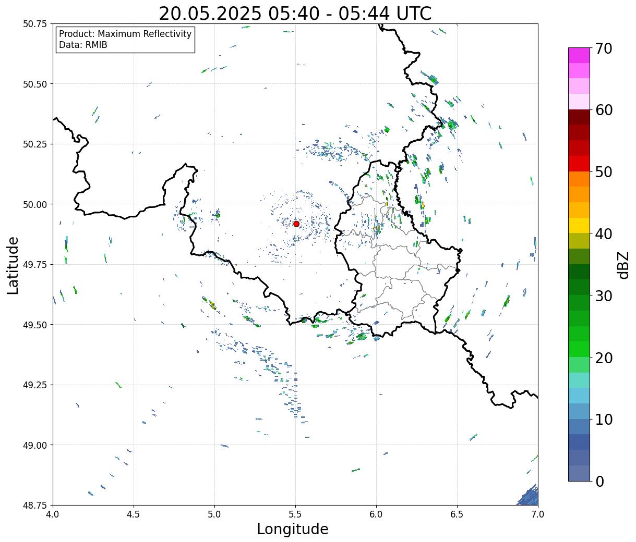The height and width of the screenshot is (542, 636).
Task: Click the latitude tick label 50.75
Action: (34, 24)
